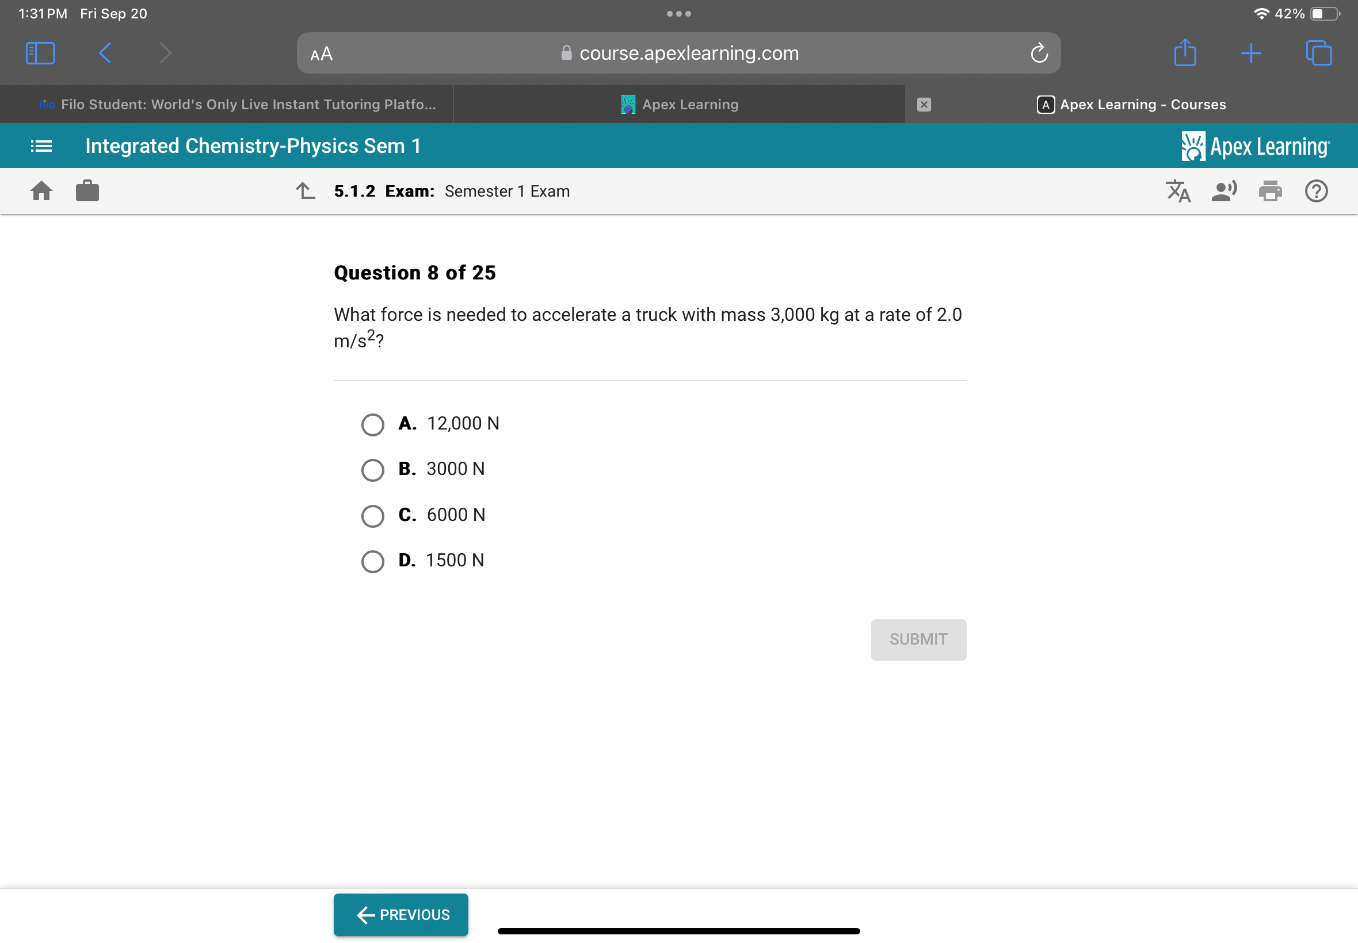Click the share/upload icon in browser
Viewport: 1358px width, 943px height.
pyautogui.click(x=1185, y=52)
